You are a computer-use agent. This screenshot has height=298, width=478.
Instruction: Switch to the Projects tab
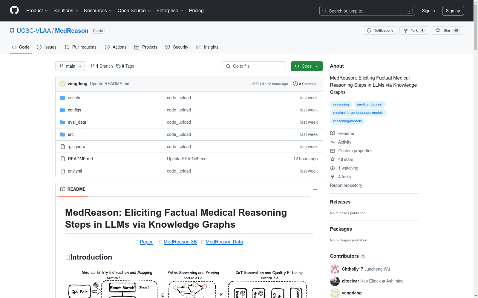point(146,47)
